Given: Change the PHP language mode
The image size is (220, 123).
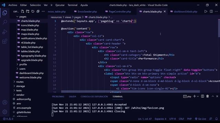Looking at the screenshot, I should 189,119.
